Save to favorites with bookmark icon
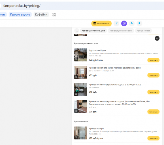 click(x=139, y=23)
